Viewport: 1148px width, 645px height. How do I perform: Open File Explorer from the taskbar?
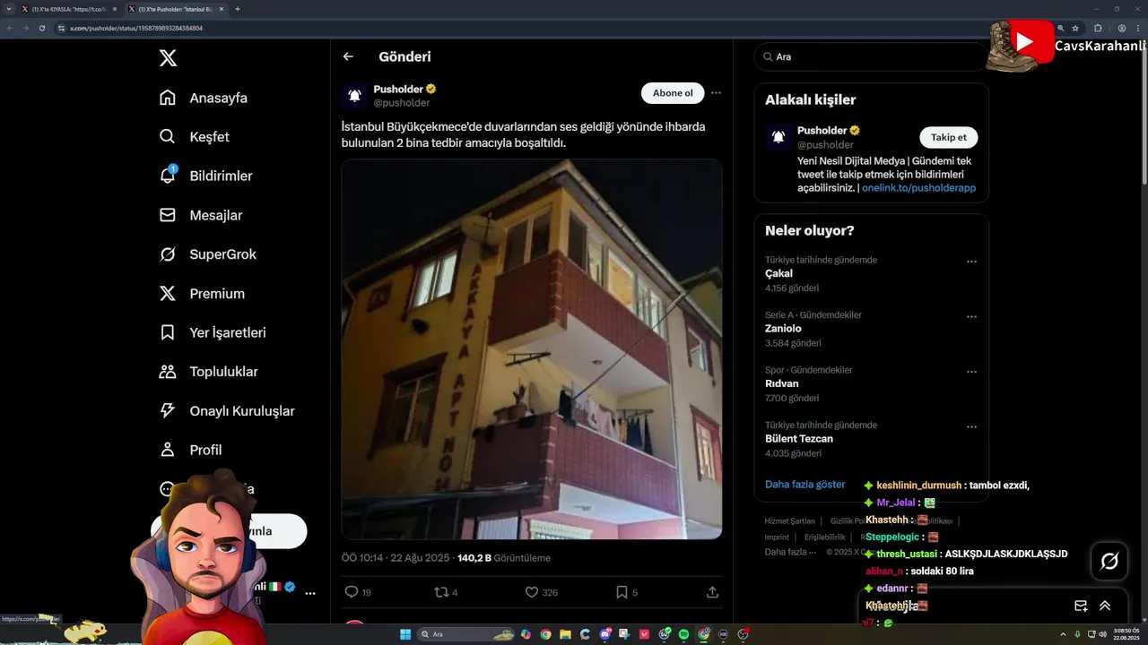pos(566,634)
